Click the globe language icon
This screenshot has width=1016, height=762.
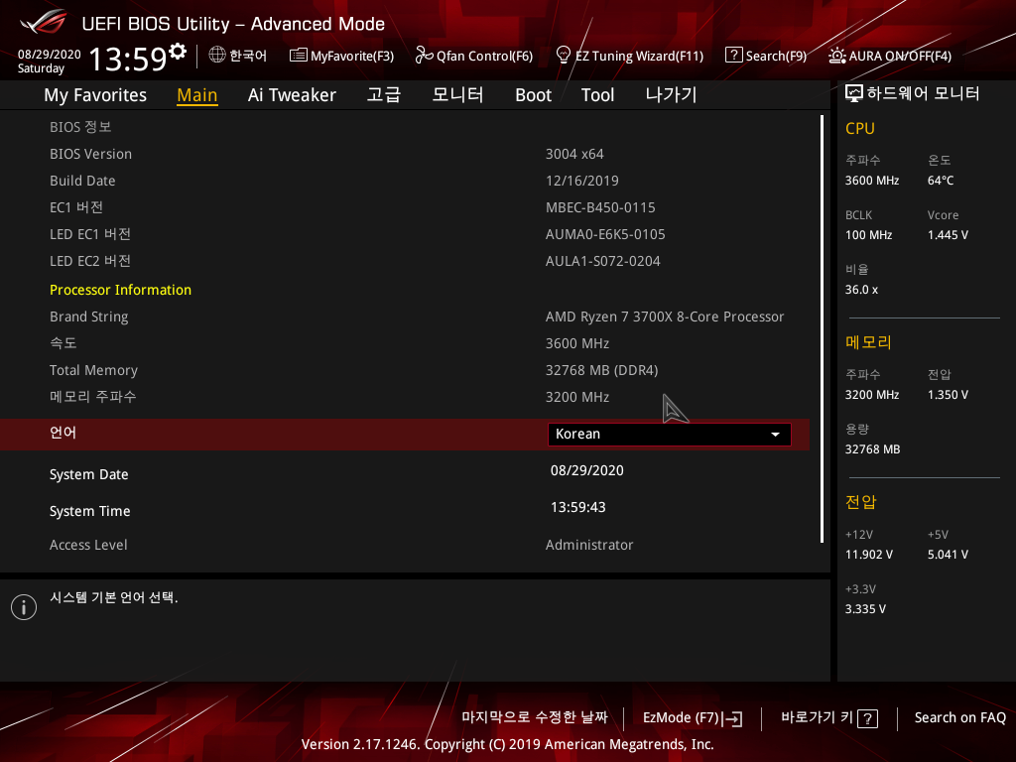(217, 56)
